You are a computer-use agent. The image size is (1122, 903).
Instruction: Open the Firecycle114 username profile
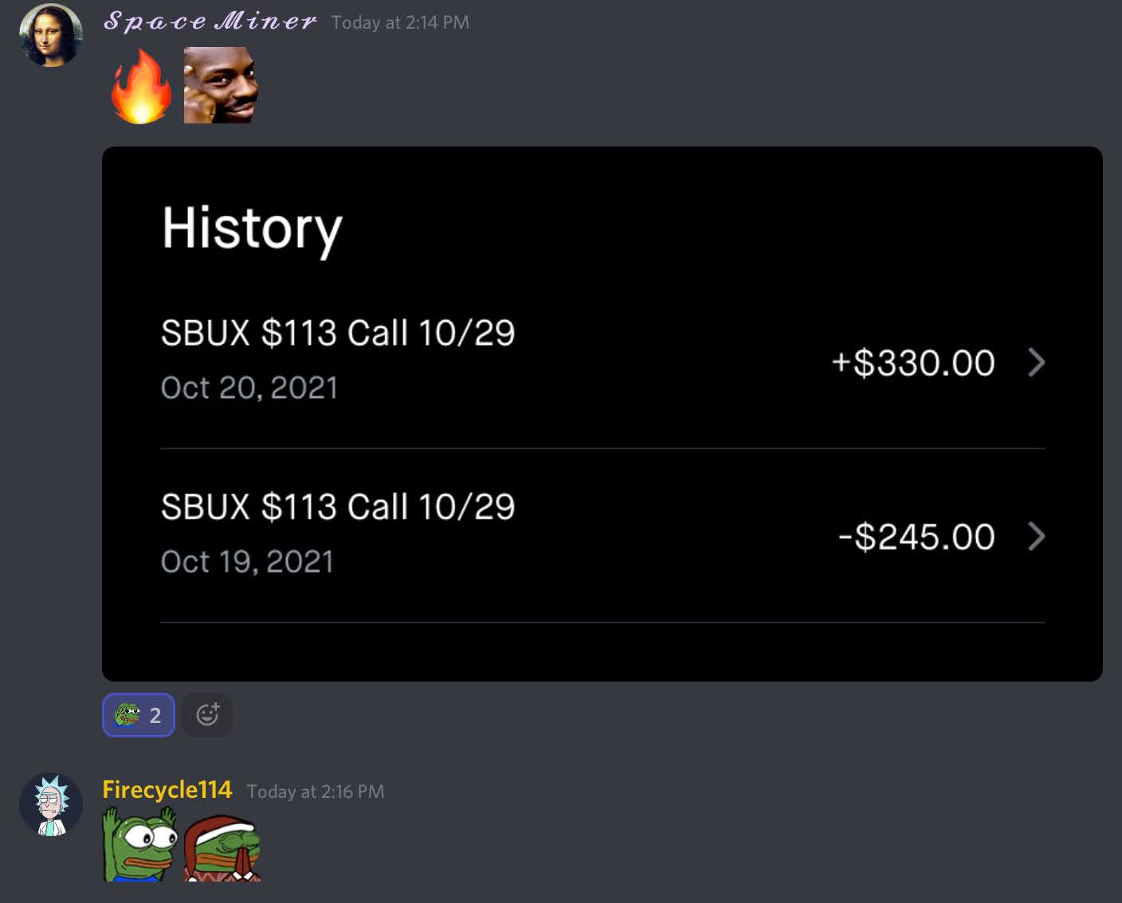167,790
